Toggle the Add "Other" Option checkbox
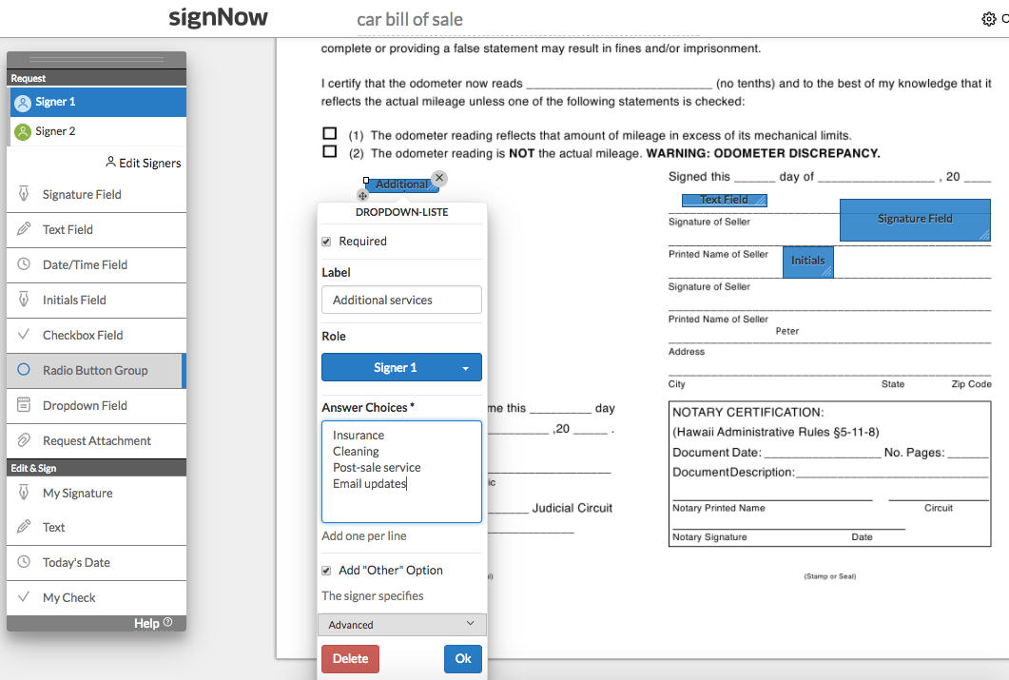The height and width of the screenshot is (680, 1009). pos(326,571)
